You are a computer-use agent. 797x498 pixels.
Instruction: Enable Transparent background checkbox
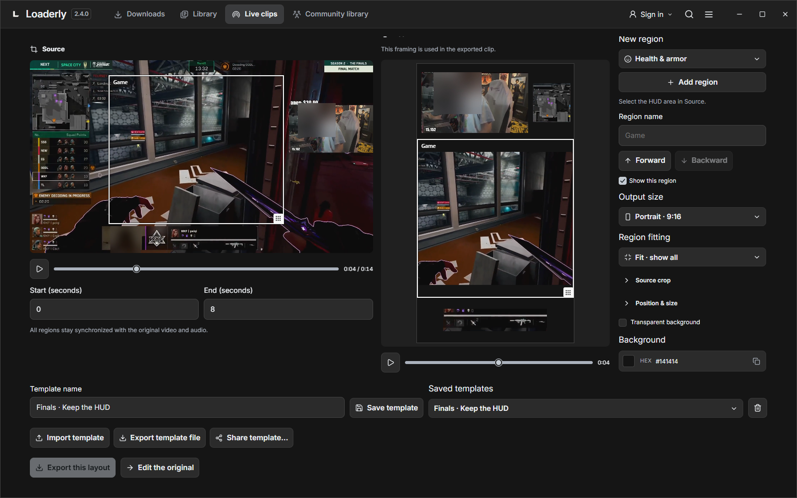pyautogui.click(x=623, y=322)
